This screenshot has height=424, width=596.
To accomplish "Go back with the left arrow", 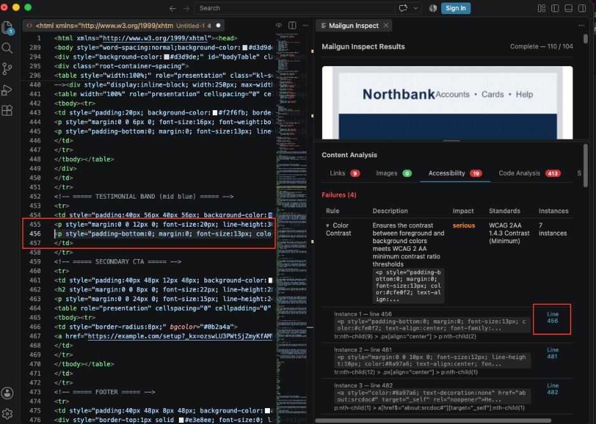I will (x=173, y=8).
